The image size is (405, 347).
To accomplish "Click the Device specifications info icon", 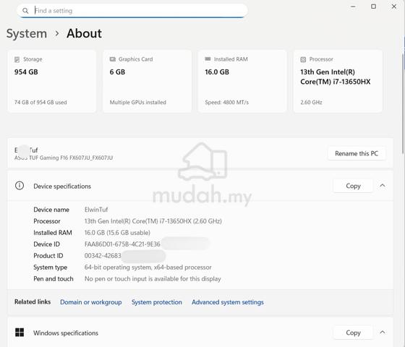I will point(20,186).
